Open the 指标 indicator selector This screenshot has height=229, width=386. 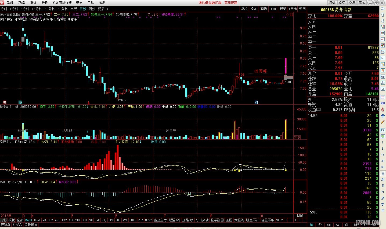pos(4,220)
